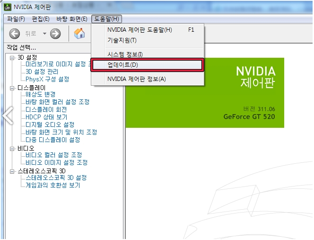314x240 pixels.
Task: Open the back history dropdown arrow
Action: point(44,34)
